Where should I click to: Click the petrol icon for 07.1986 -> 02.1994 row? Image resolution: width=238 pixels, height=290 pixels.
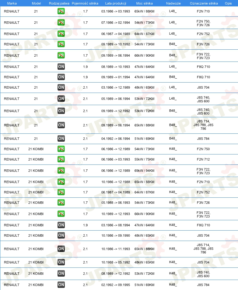click(61, 23)
